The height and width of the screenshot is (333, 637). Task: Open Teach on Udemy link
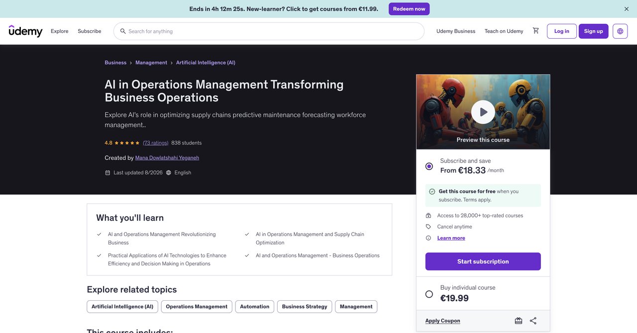pos(504,31)
